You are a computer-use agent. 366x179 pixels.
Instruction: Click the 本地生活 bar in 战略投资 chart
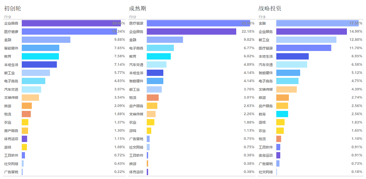click(292, 56)
